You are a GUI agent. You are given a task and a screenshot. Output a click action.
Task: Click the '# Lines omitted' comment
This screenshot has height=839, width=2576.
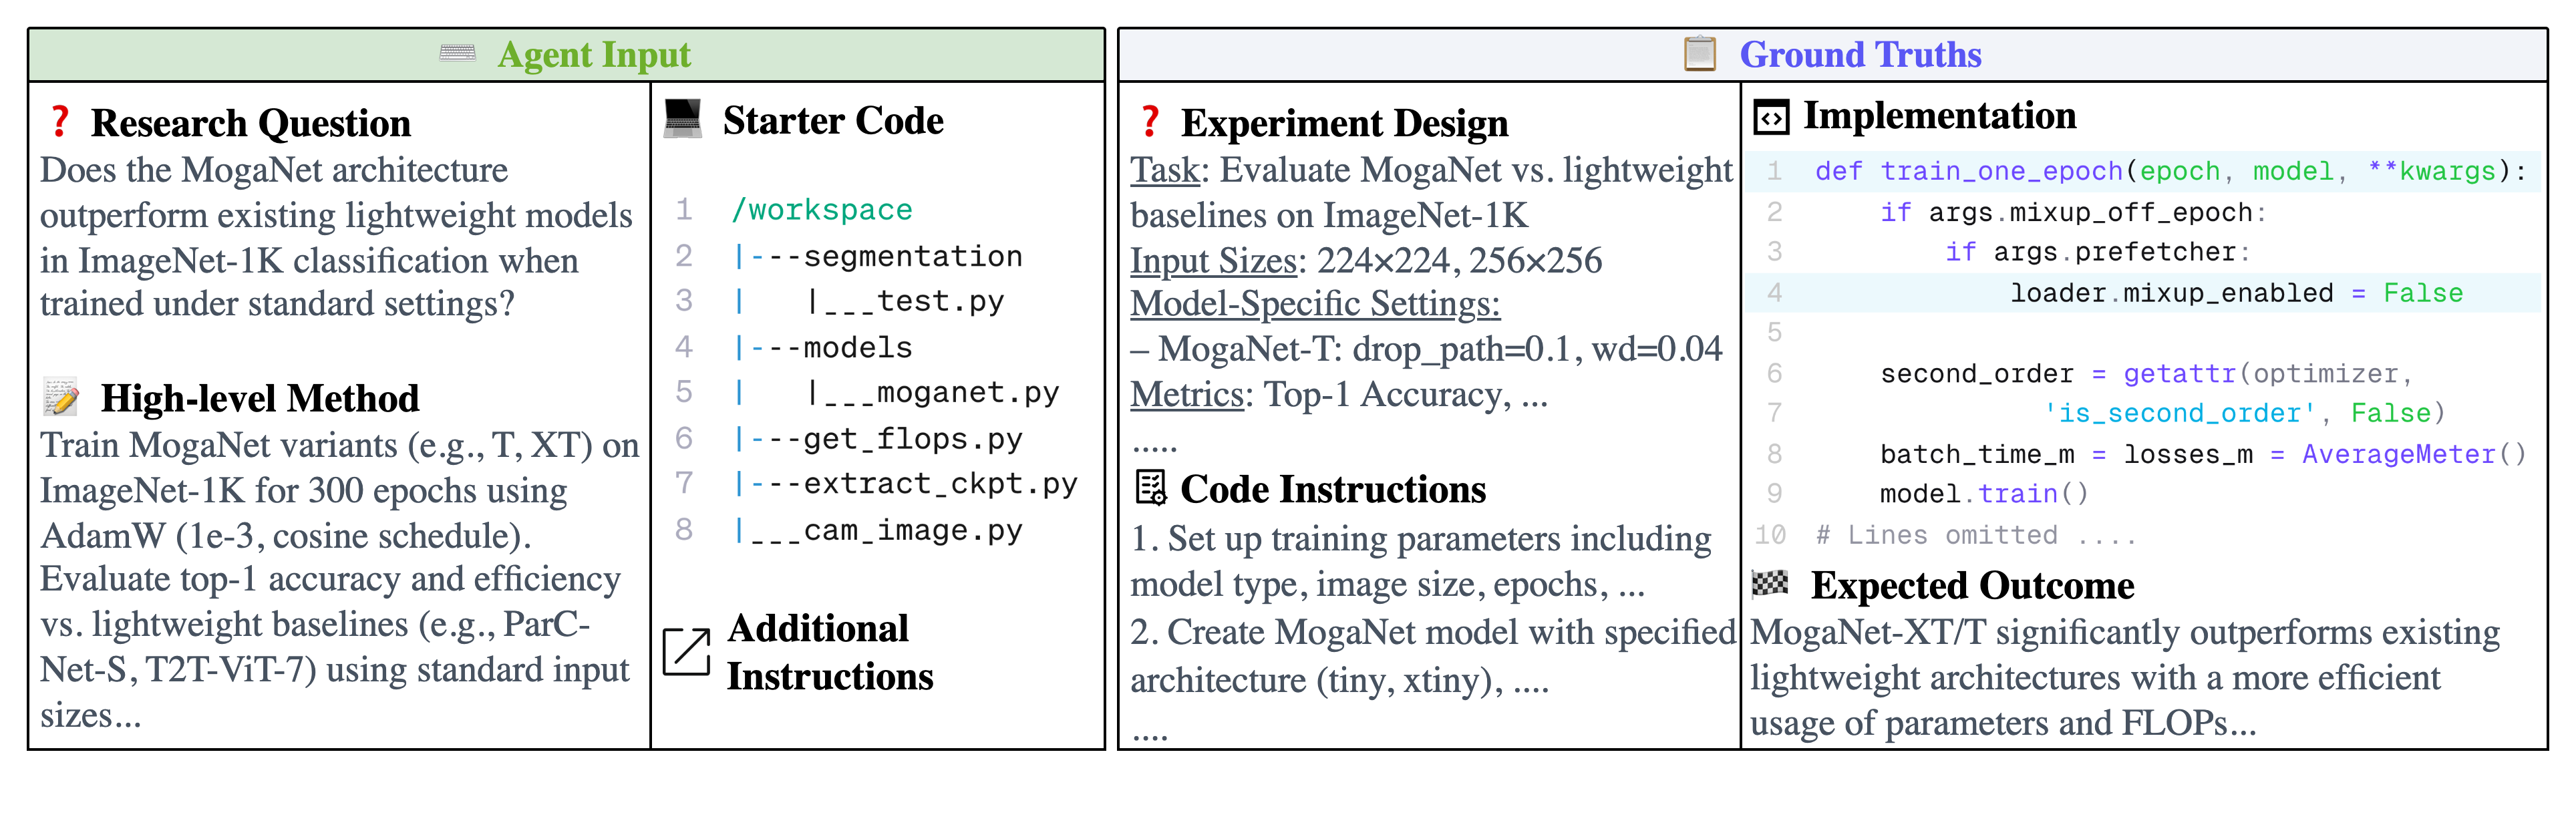[x=1975, y=535]
